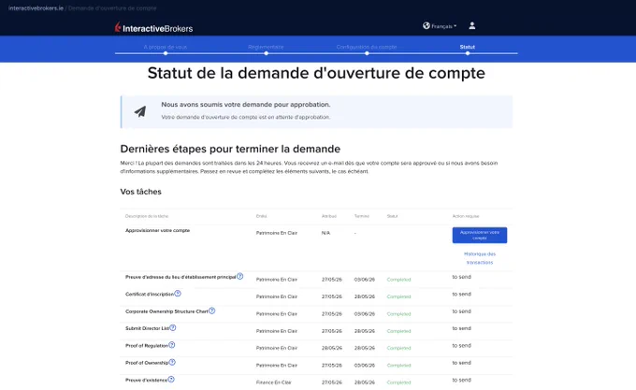Open help icon next to 'Certificat d'inscription'
This screenshot has height=390, width=636.
(x=178, y=294)
